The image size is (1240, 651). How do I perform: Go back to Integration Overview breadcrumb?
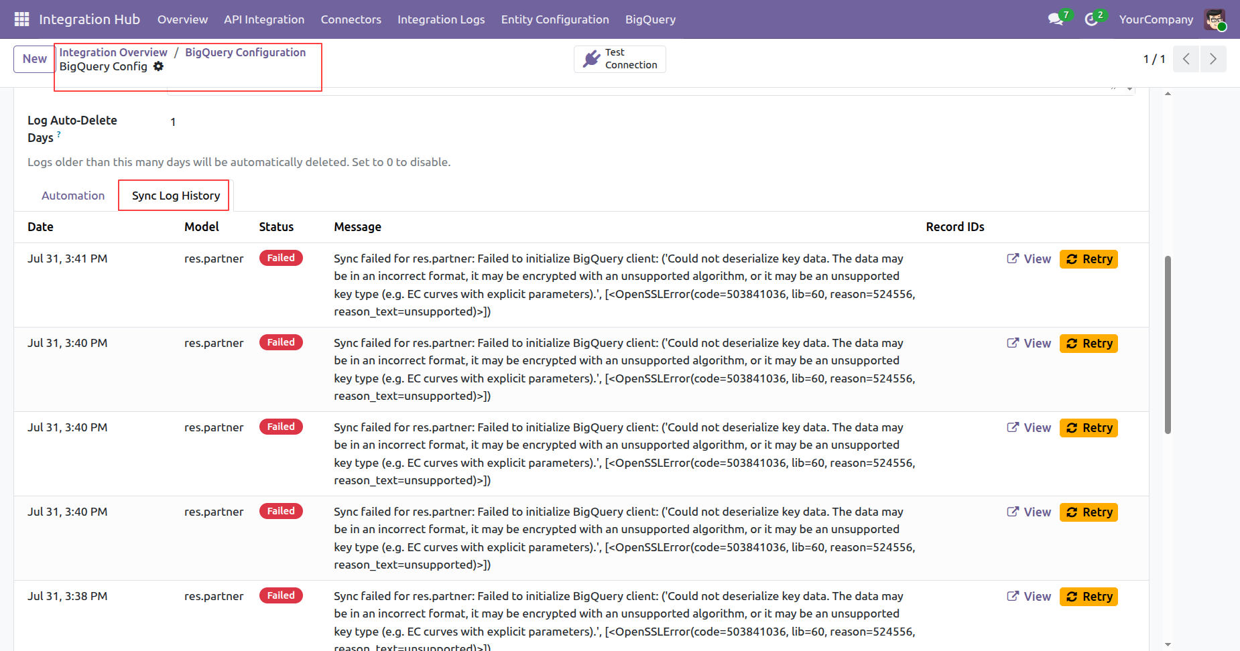click(x=113, y=52)
